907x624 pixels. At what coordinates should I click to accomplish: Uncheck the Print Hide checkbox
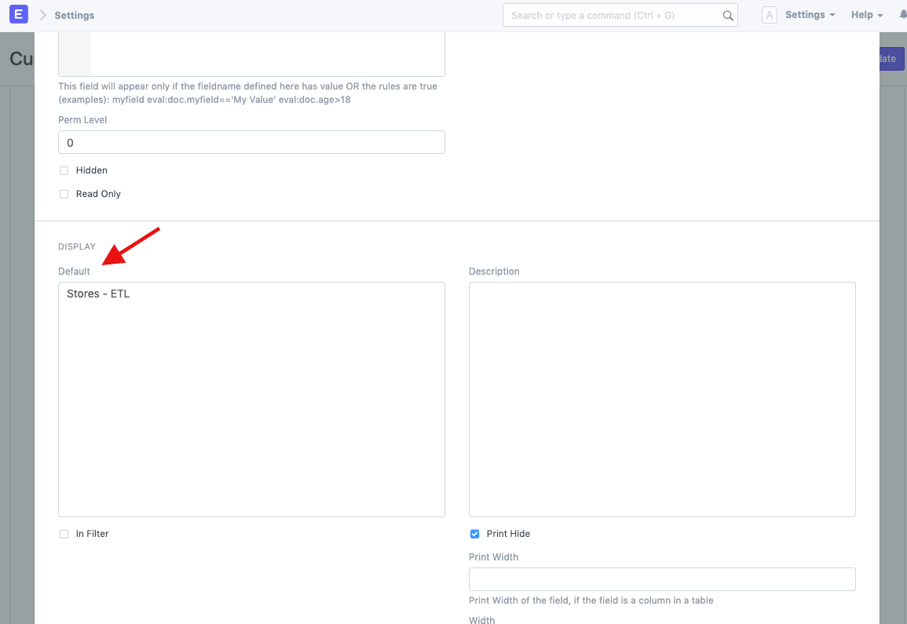[474, 533]
